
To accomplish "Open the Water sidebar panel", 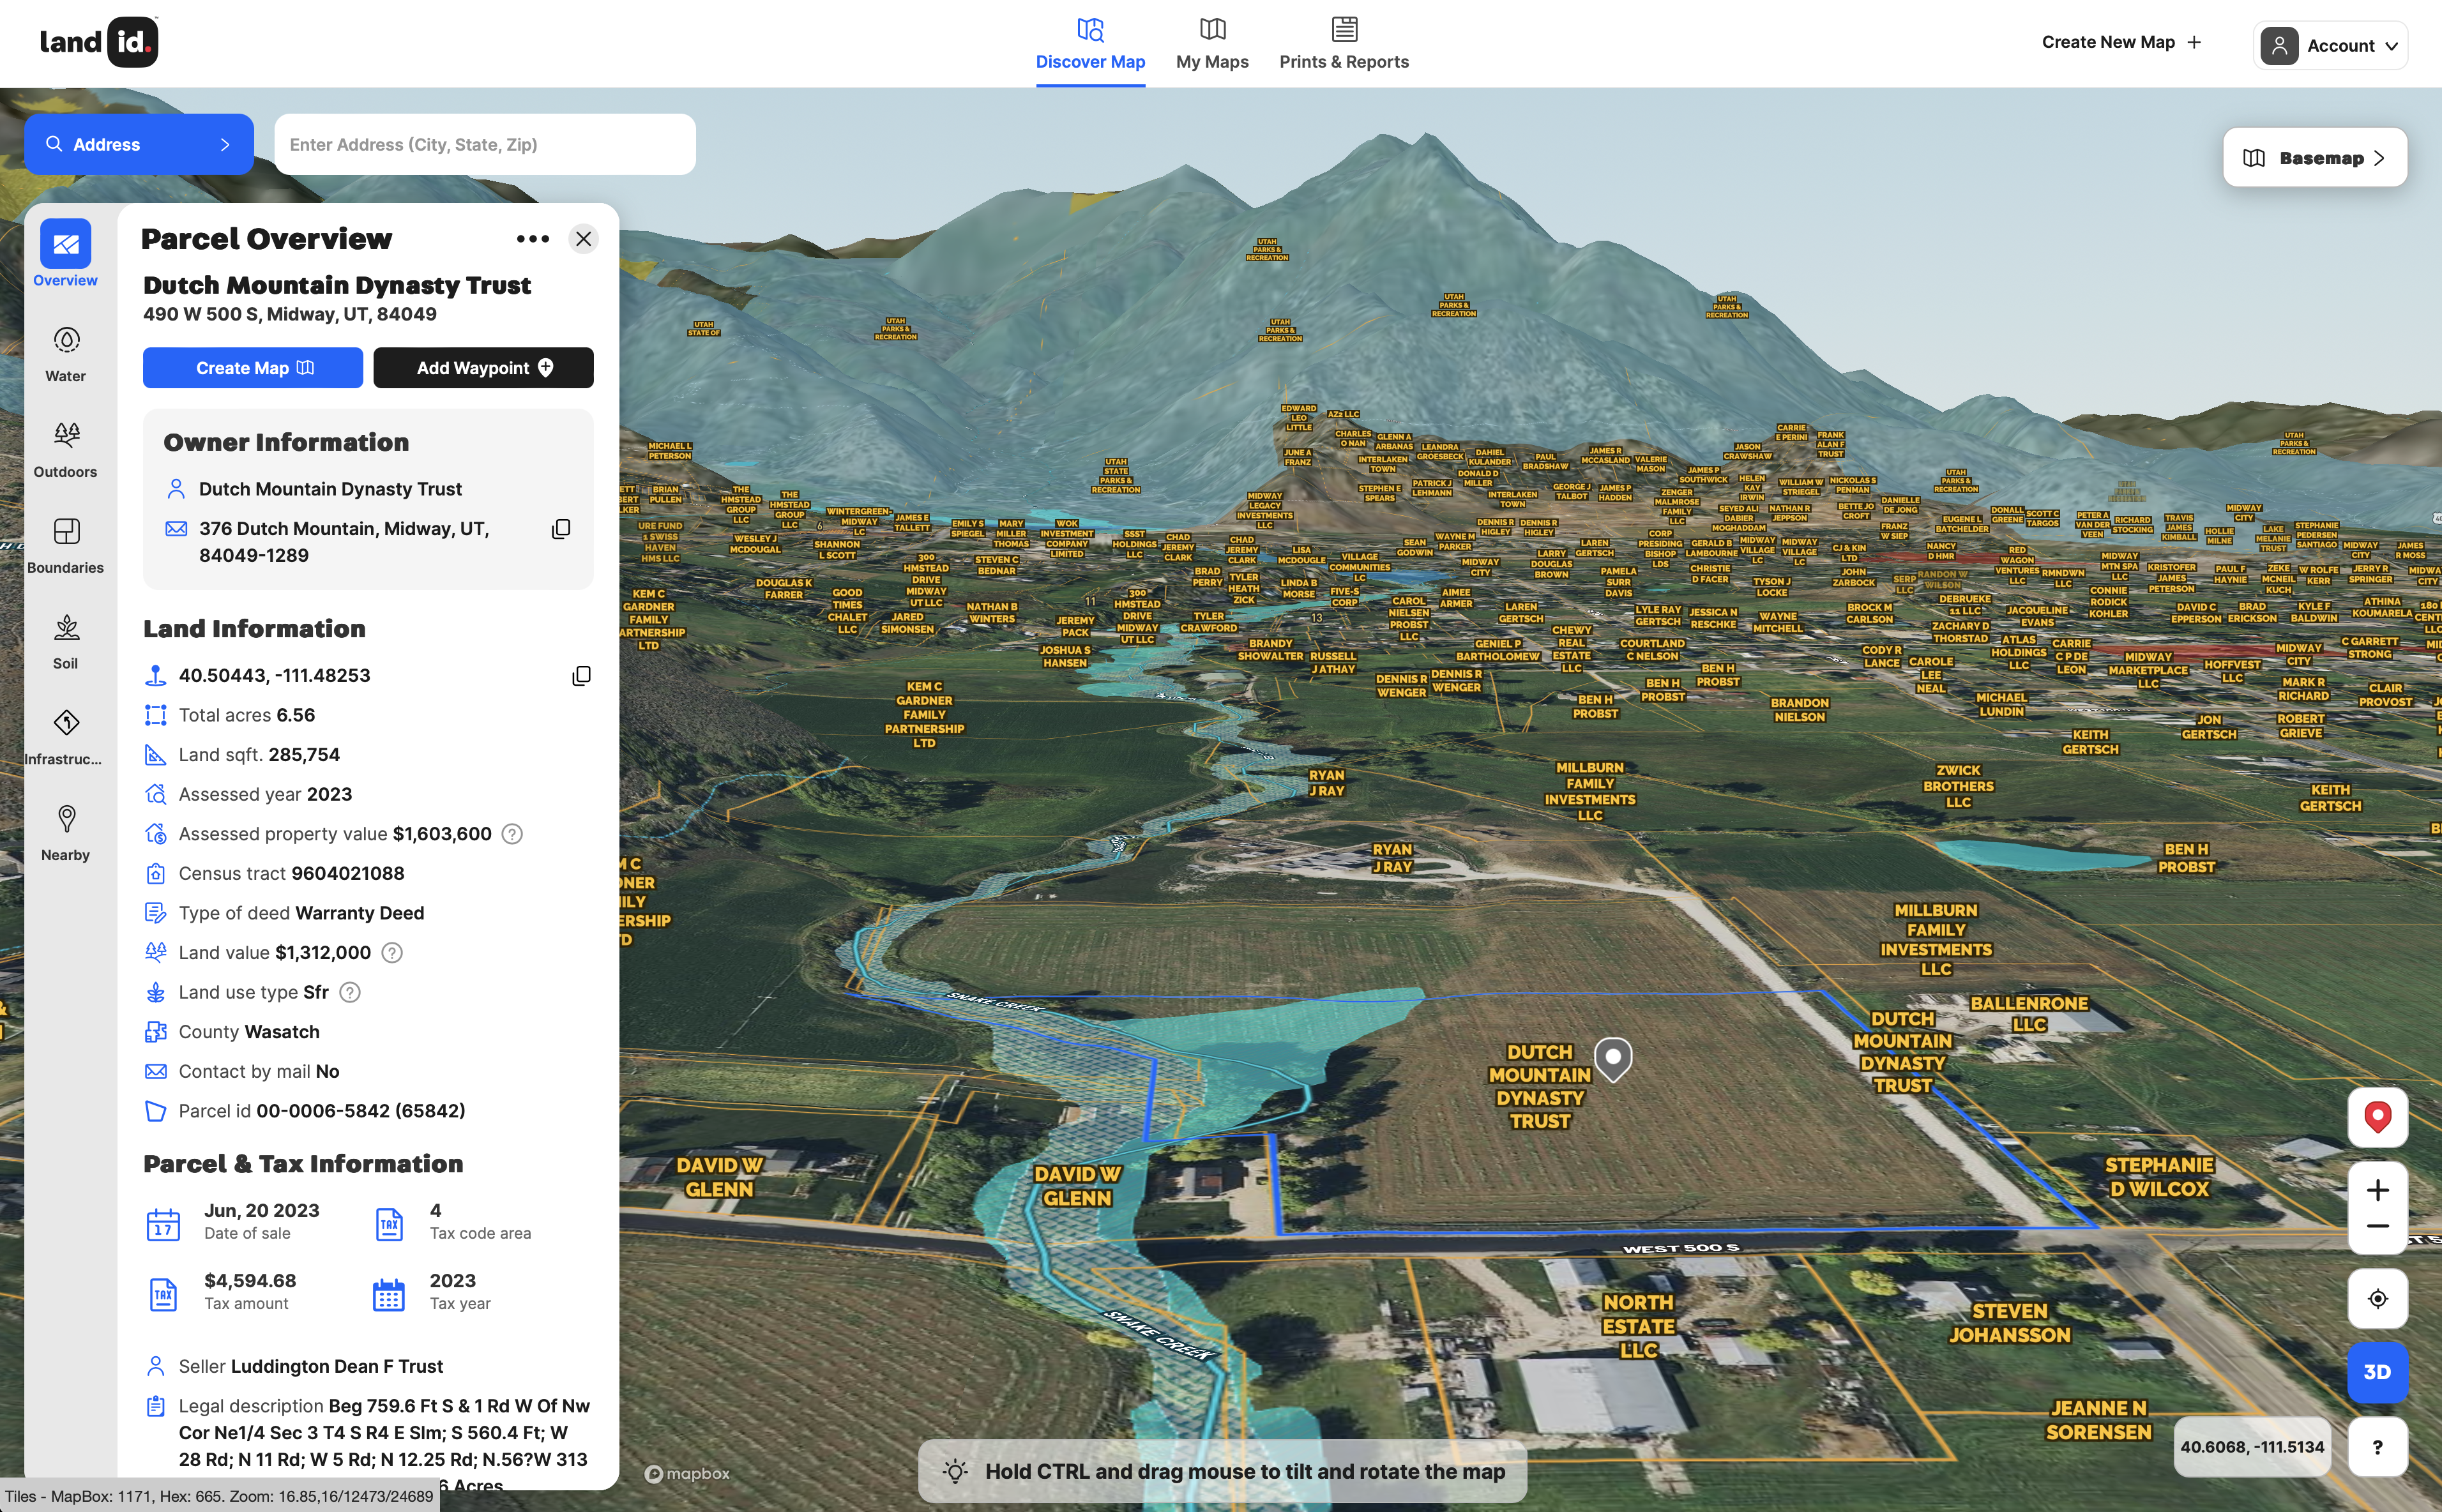I will [66, 354].
